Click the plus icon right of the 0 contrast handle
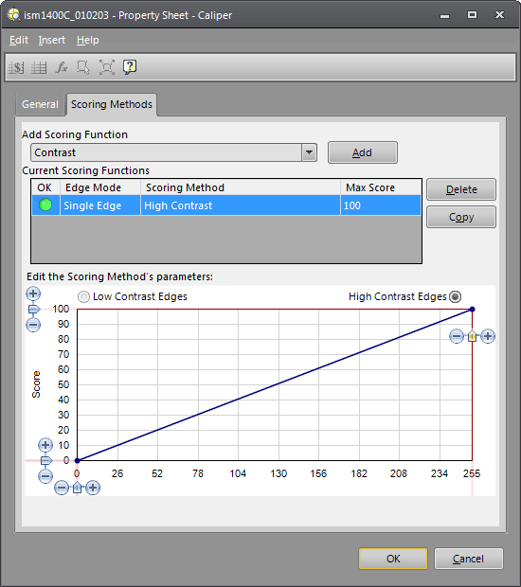521x587 pixels. coord(93,488)
